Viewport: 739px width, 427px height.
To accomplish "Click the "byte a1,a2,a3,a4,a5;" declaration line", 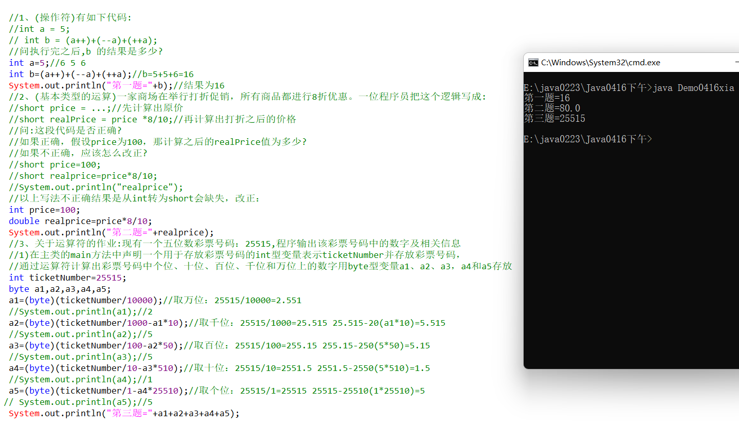I will tap(60, 289).
